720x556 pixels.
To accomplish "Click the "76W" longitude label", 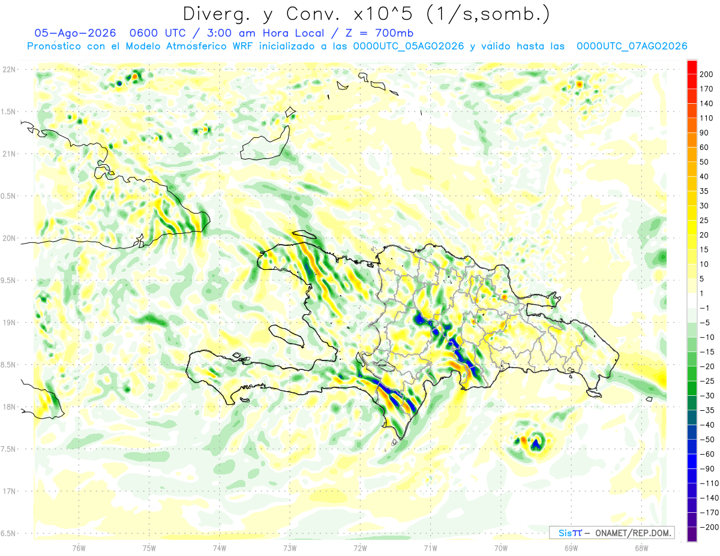I will [x=79, y=548].
